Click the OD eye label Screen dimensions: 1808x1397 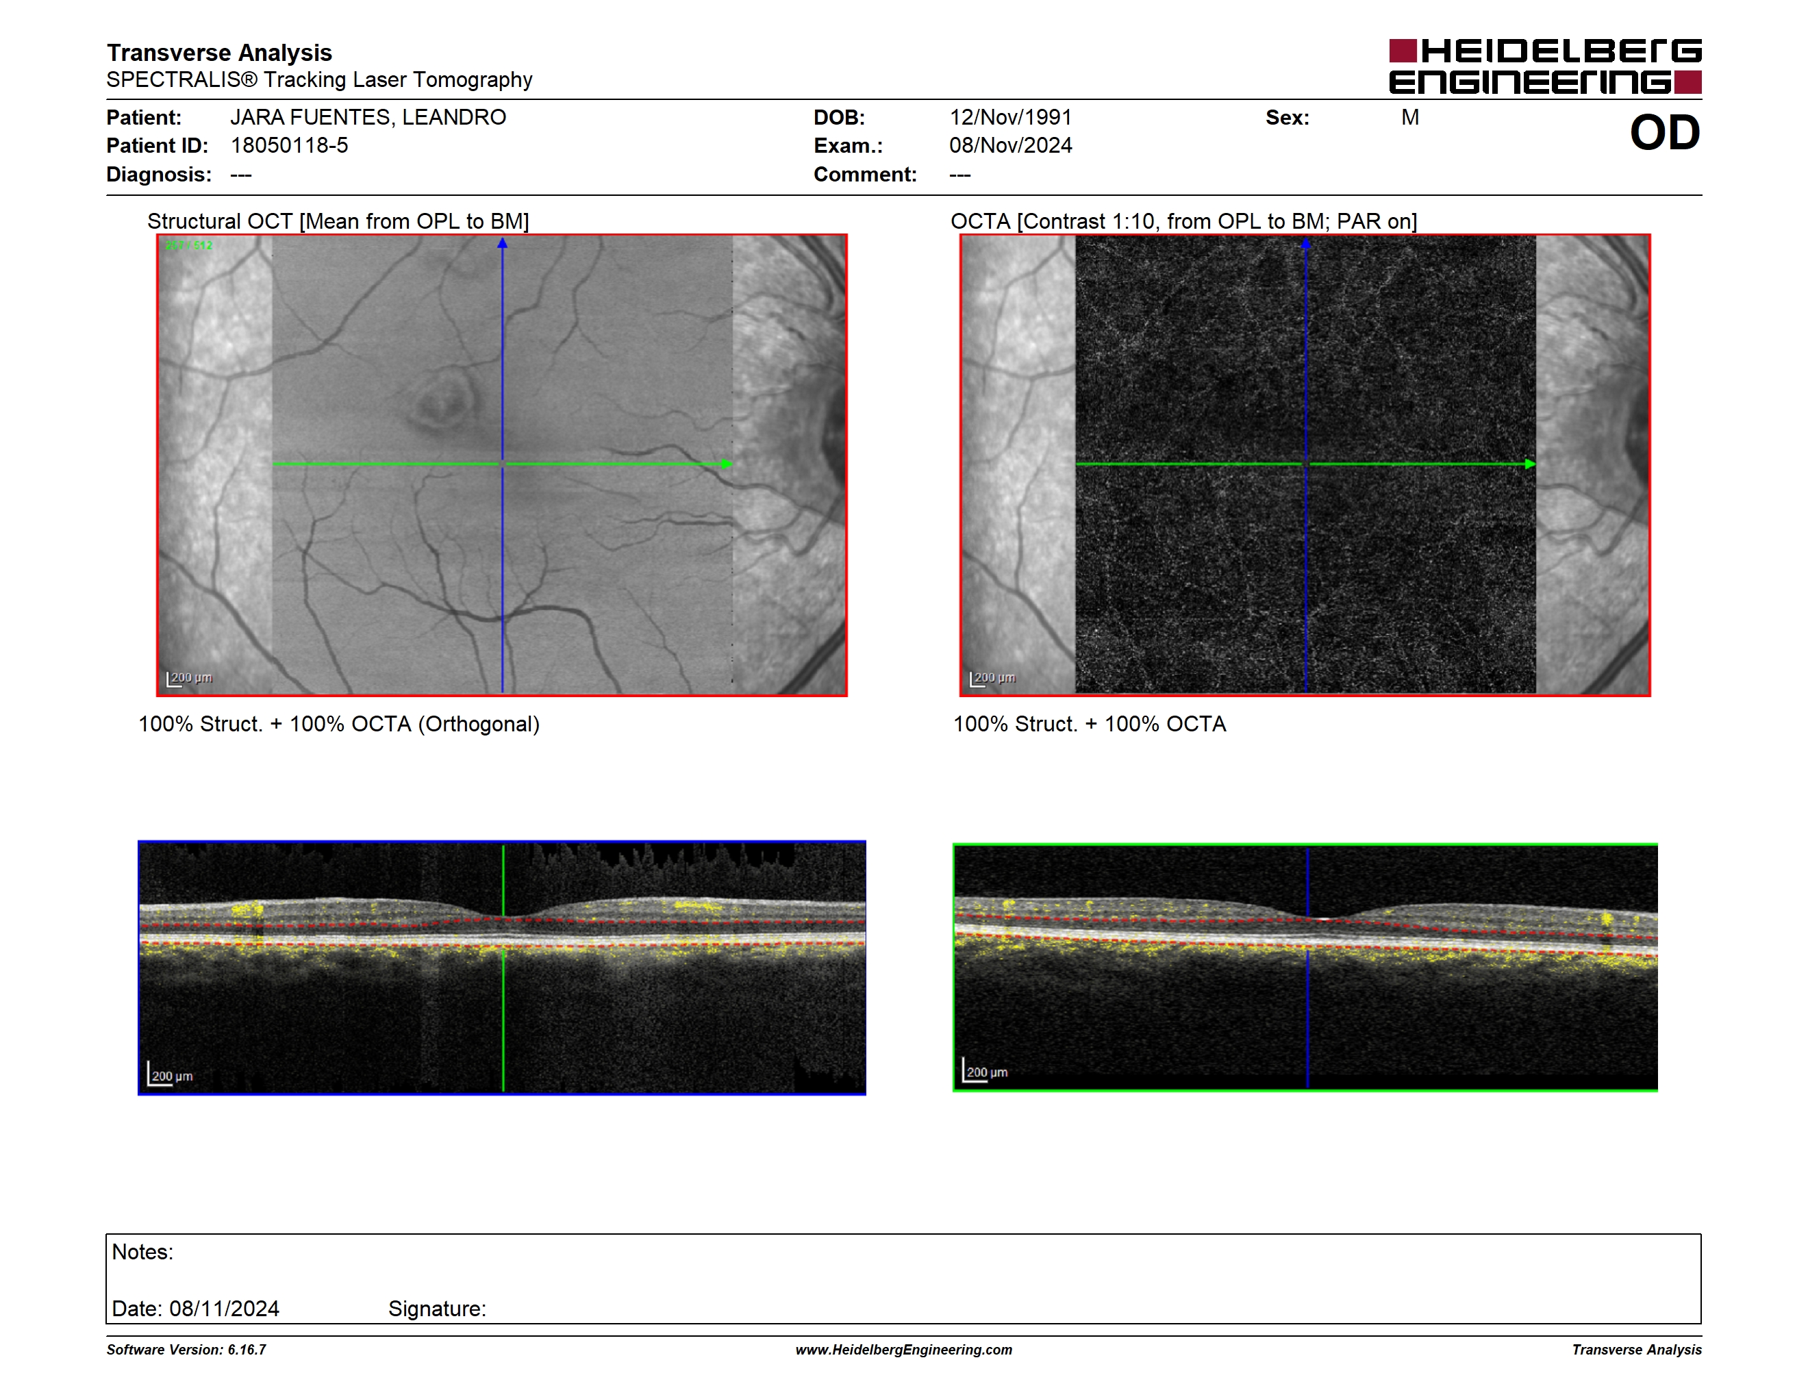pos(1665,132)
